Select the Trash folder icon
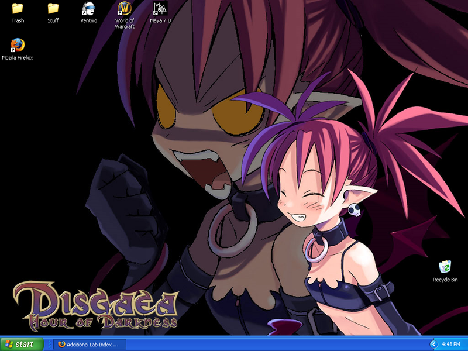 (x=18, y=9)
